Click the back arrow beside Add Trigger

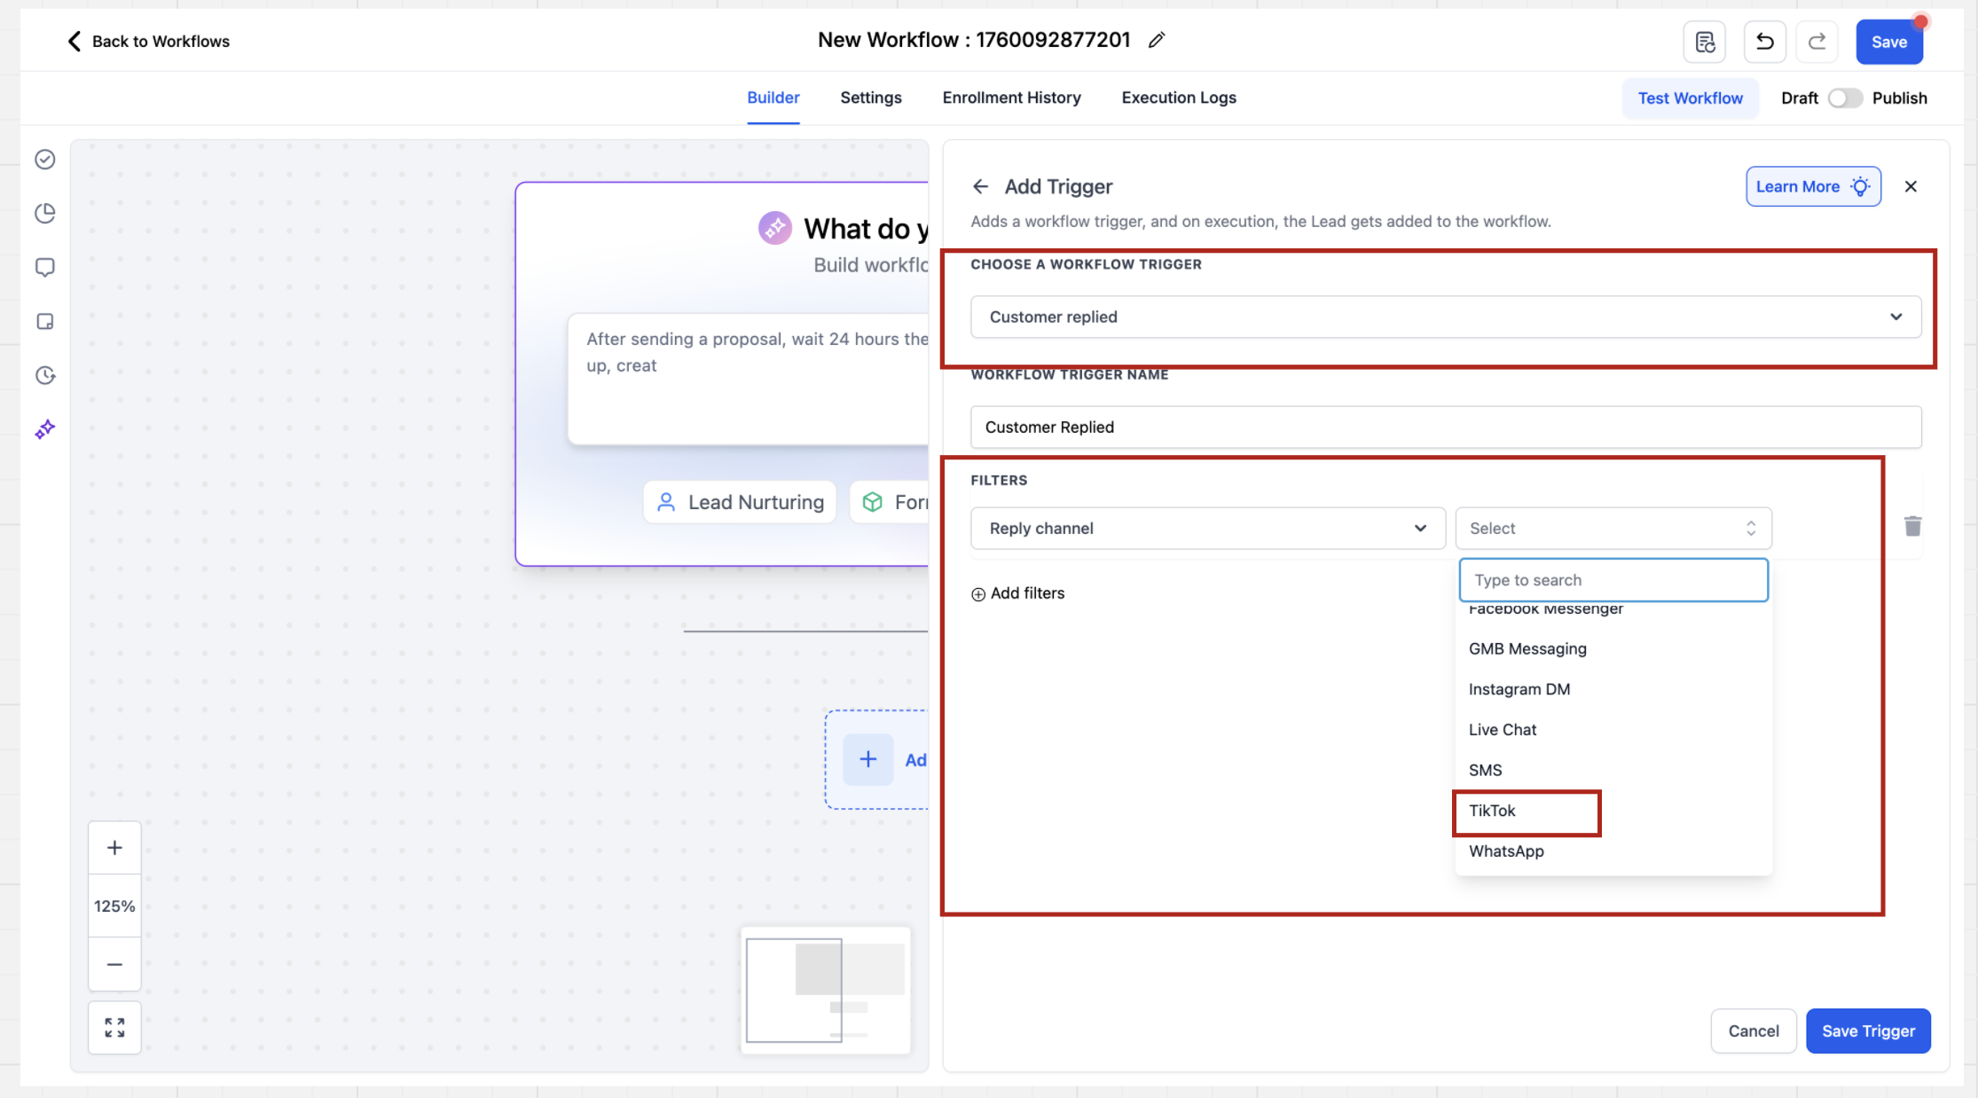click(x=980, y=186)
